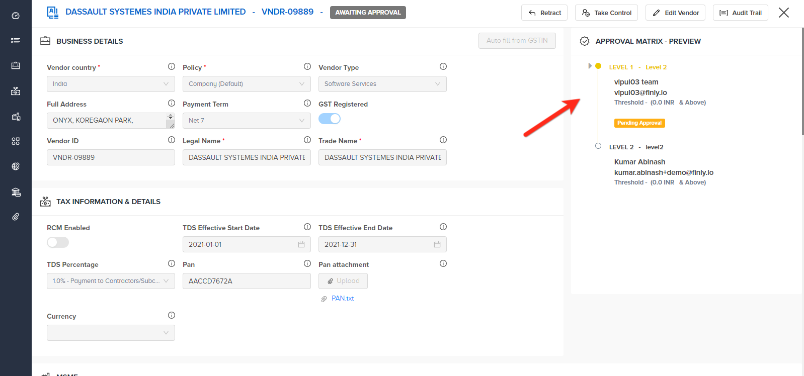Toggle the RCM Enabled switch

coord(58,242)
